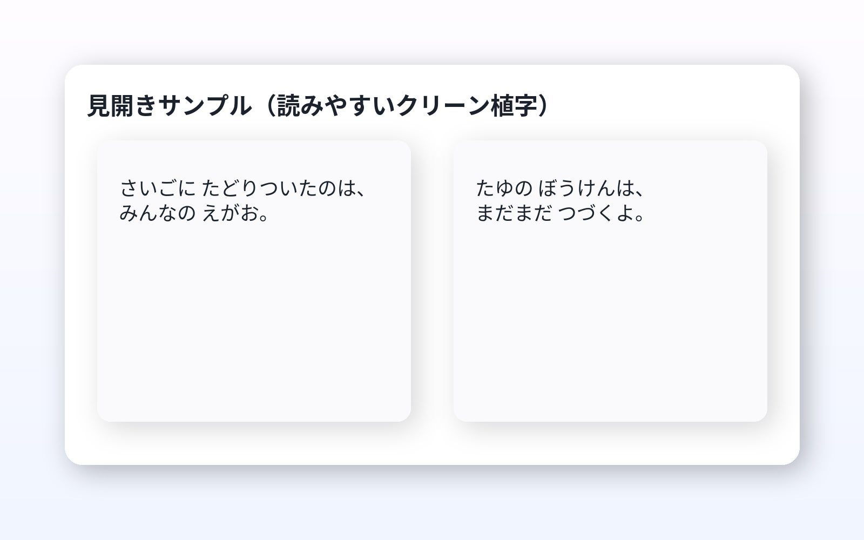Viewport: 864px width, 540px height.
Task: Select the left page's first text line
Action: (x=244, y=188)
